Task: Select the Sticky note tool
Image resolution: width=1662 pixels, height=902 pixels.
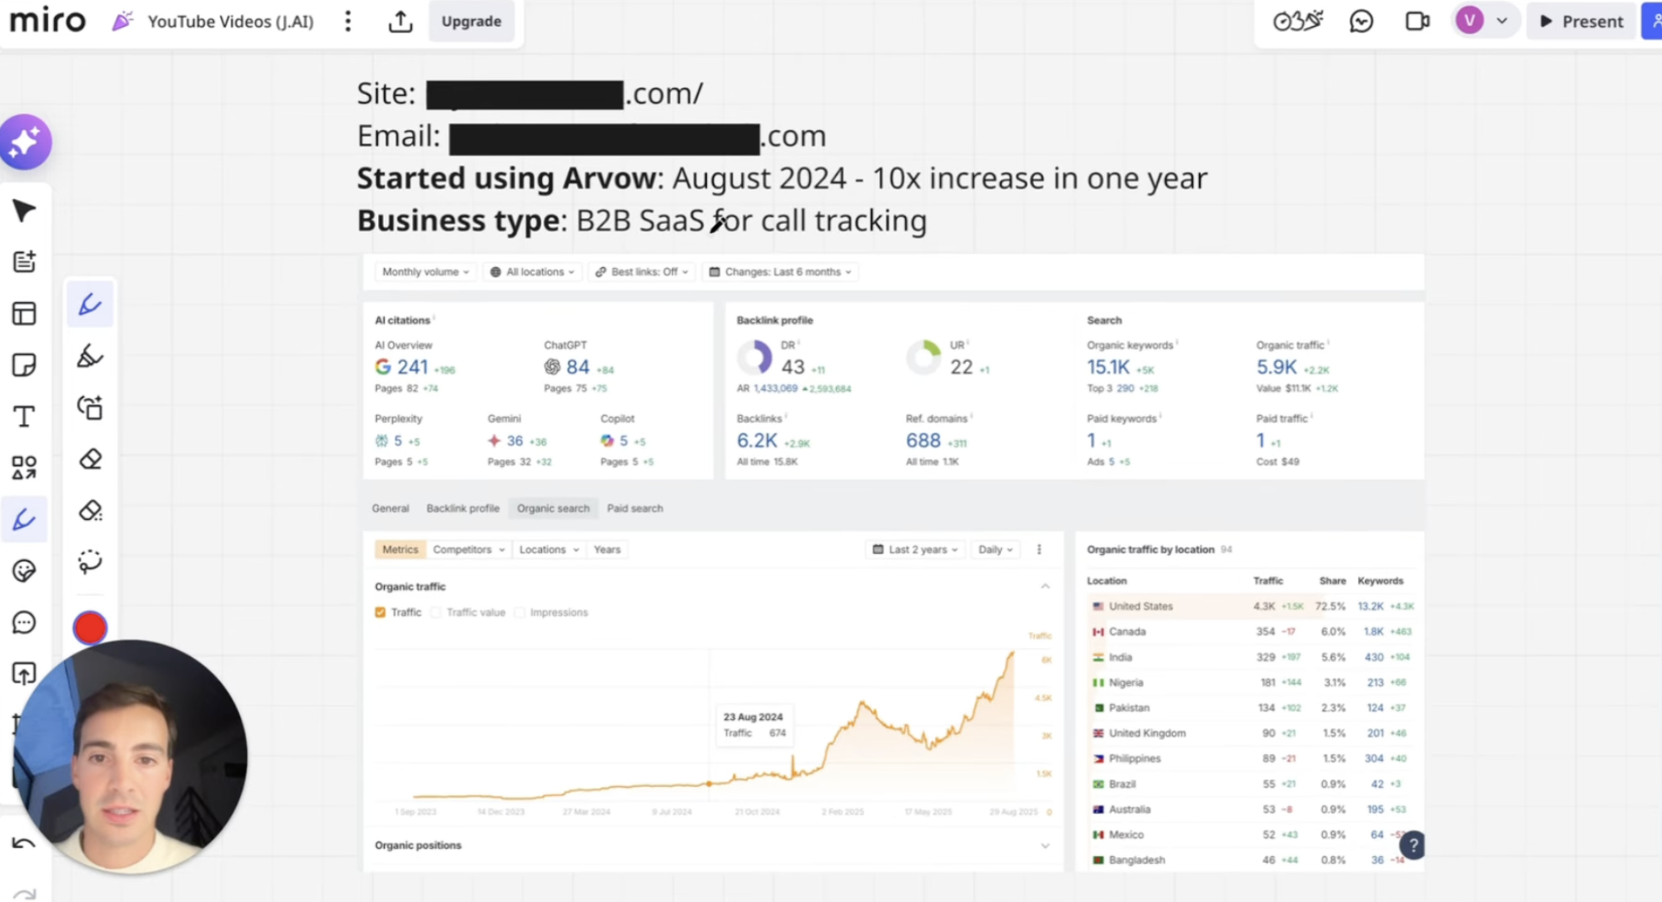Action: [25, 364]
